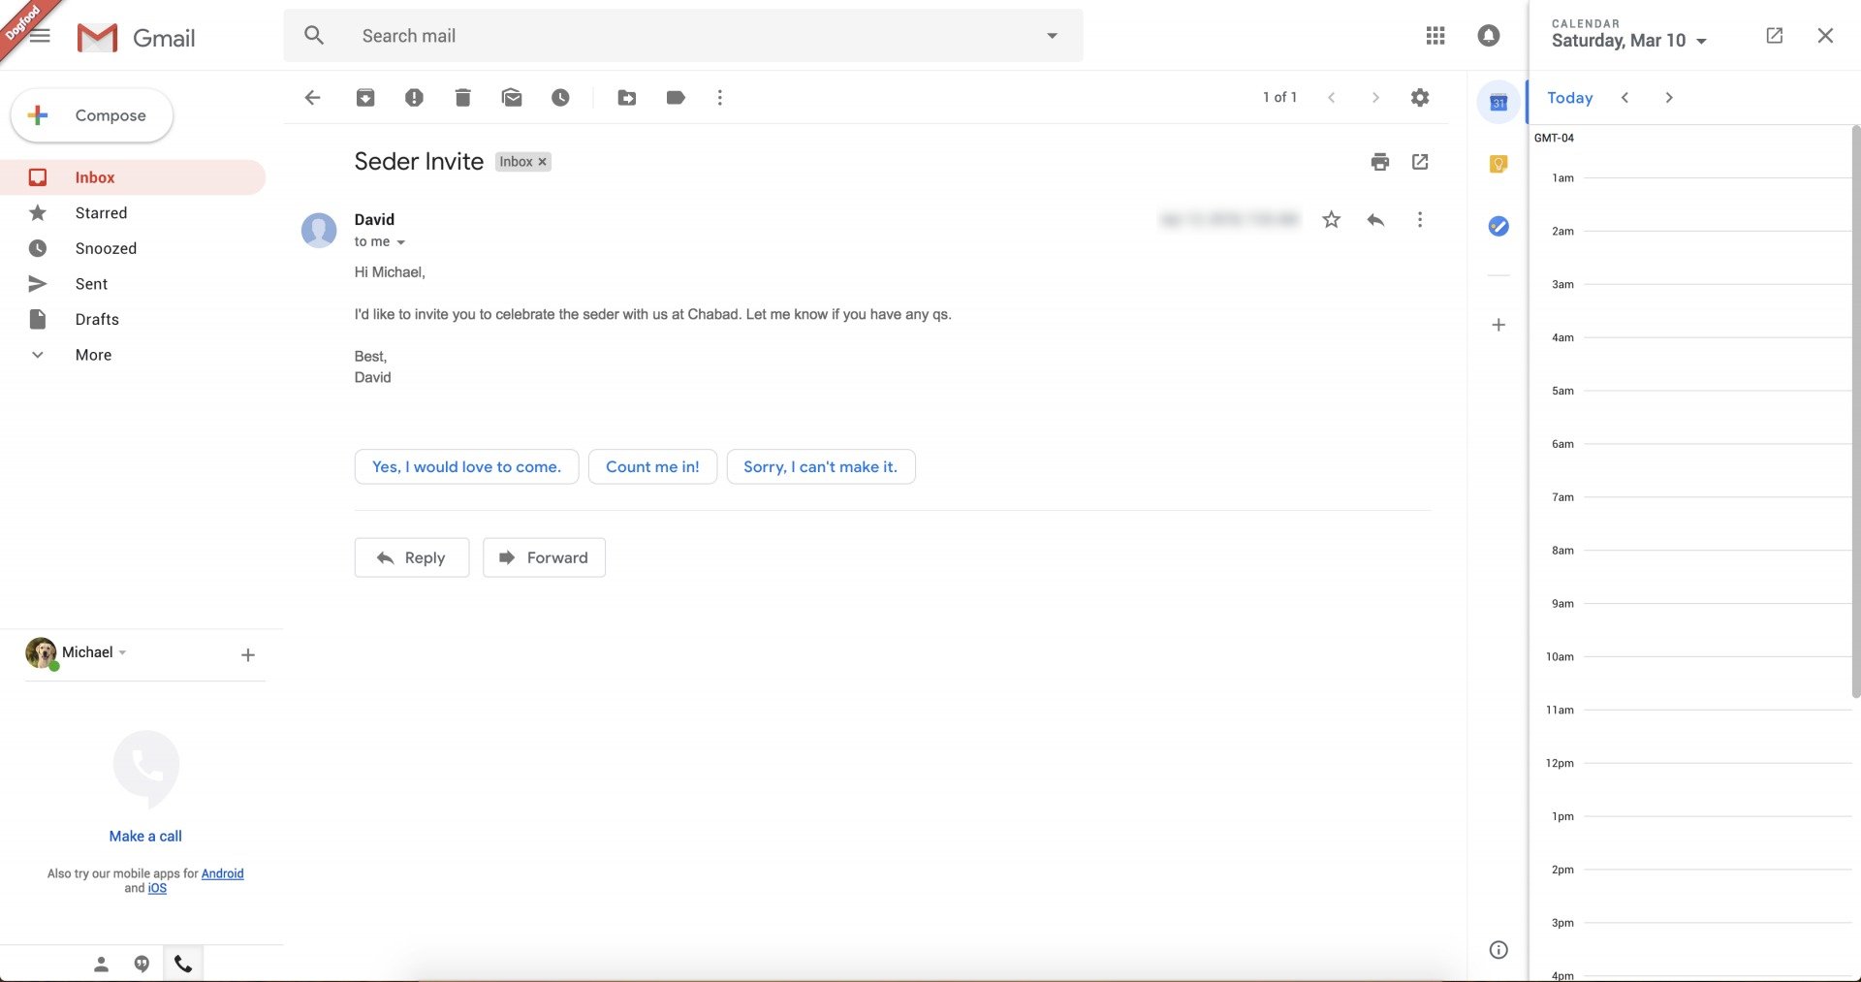Open Michael's chat status dropdown
The image size is (1861, 982).
(123, 652)
